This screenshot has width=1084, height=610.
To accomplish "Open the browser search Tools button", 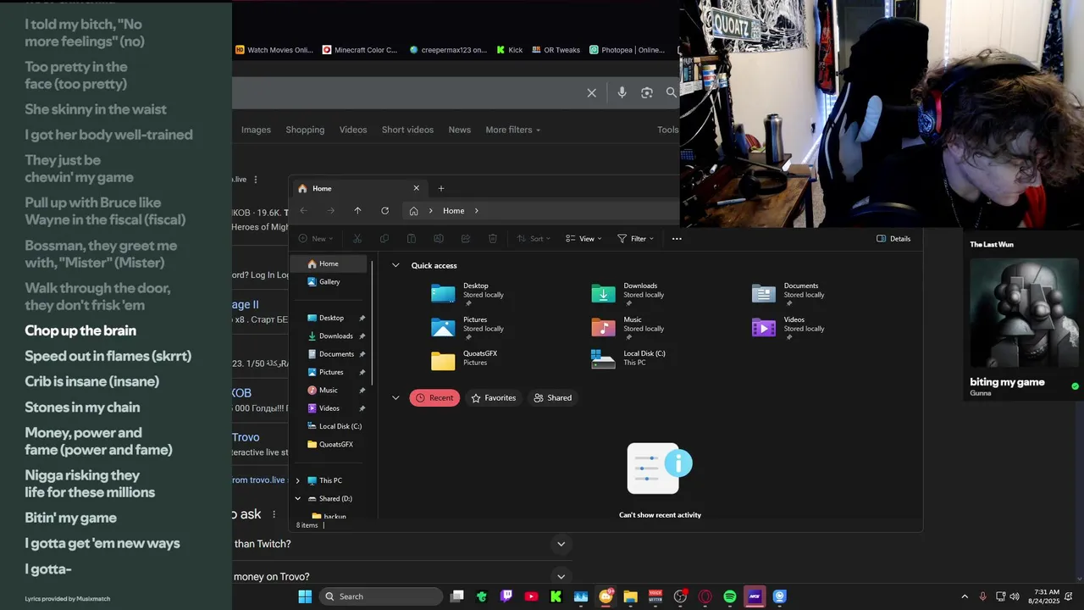I will 667,130.
